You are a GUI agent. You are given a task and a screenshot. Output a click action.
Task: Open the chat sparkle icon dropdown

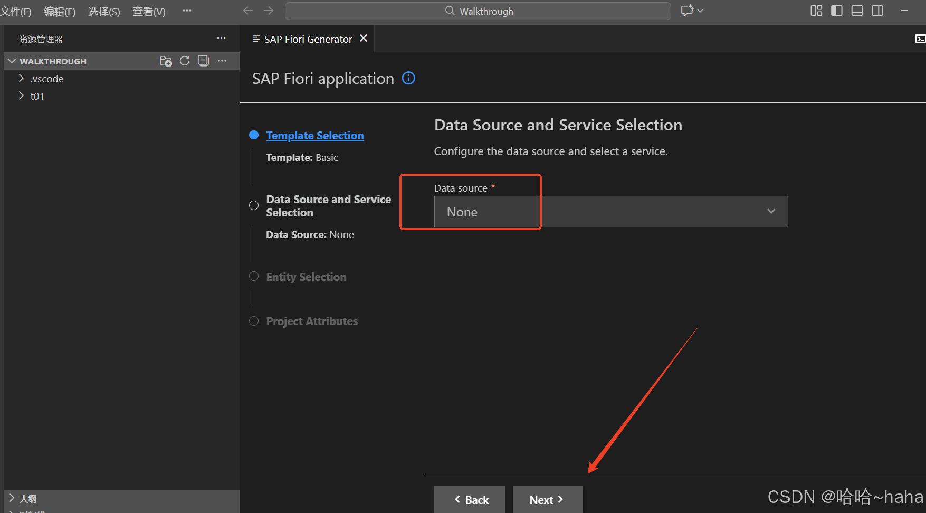(x=692, y=11)
